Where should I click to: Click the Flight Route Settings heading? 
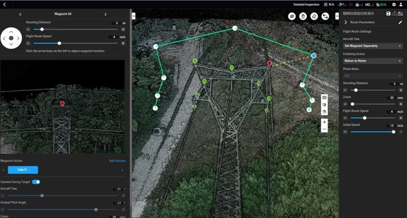[x=357, y=31]
